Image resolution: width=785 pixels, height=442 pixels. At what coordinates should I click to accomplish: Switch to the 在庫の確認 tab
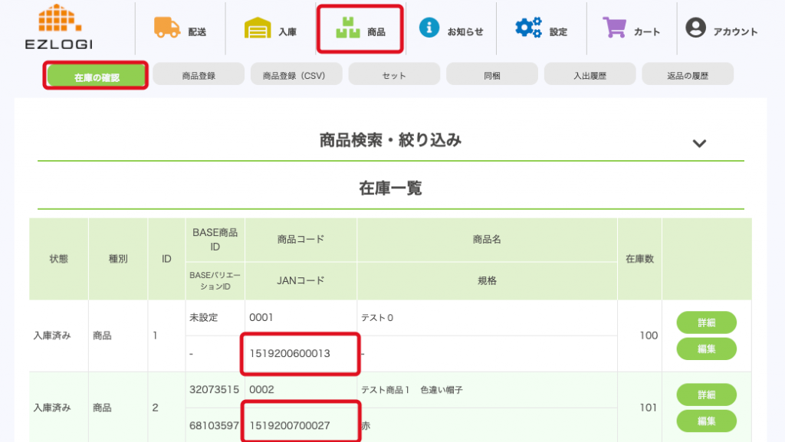[x=97, y=76]
